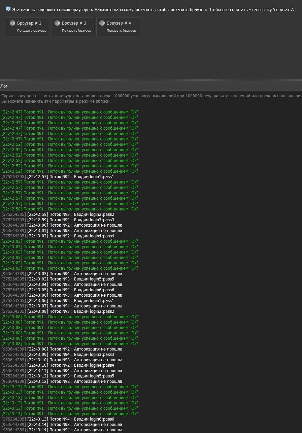302x433 pixels.
Task: Open action ID on 22:43:01 Поток №3 entry
Action: tap(13, 231)
